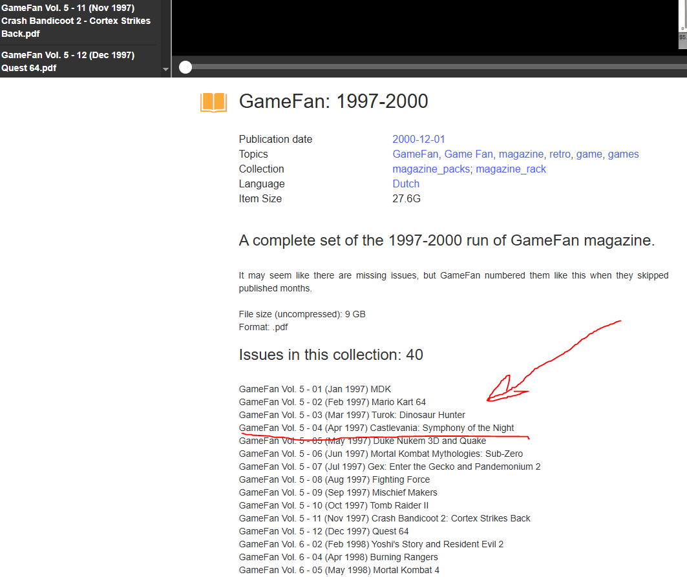
Task: Click the Turok: Dinosaur Hunter entry
Action: [352, 415]
